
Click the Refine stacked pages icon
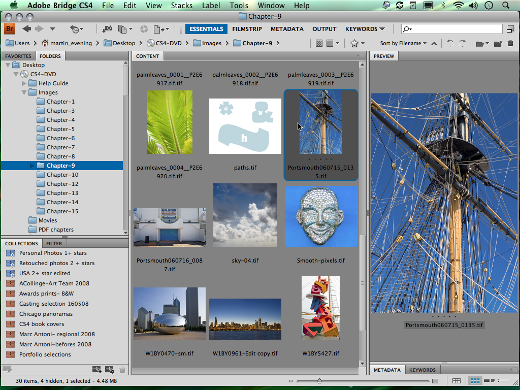(x=122, y=29)
